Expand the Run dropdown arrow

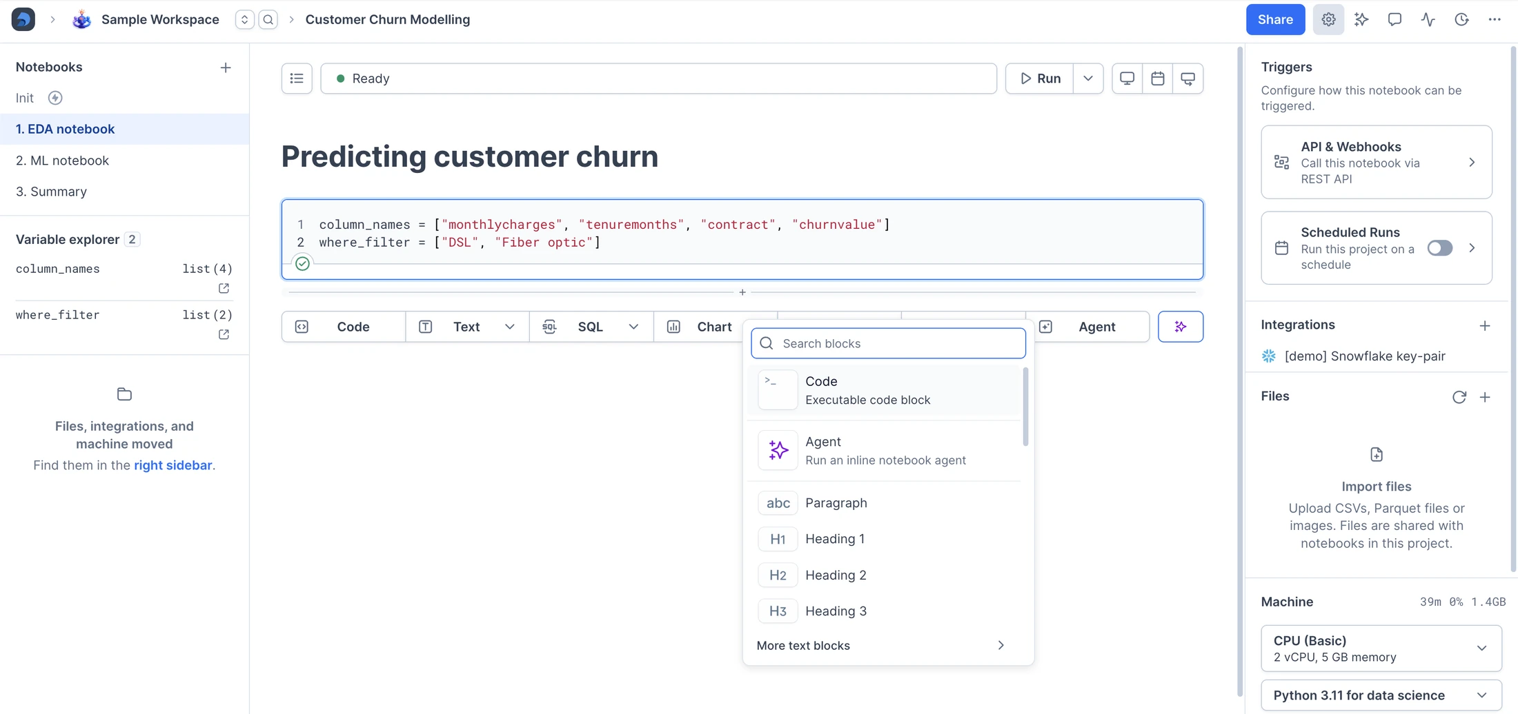point(1088,79)
